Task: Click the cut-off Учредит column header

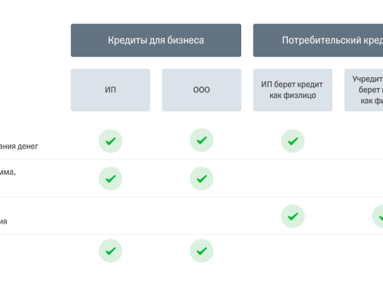Action: [x=365, y=90]
